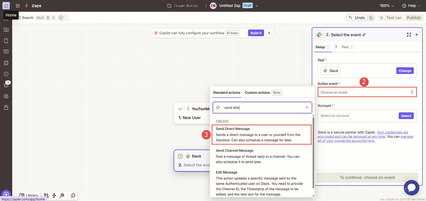Open the calendar icon in left sidebar

click(x=6, y=63)
